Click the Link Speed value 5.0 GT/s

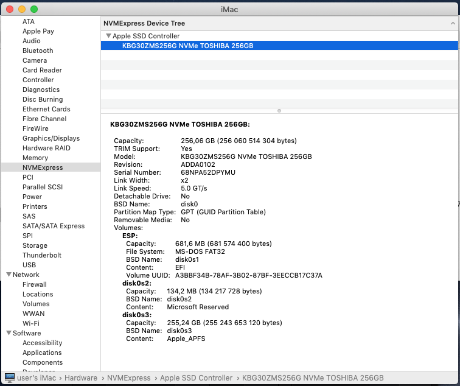click(x=194, y=188)
